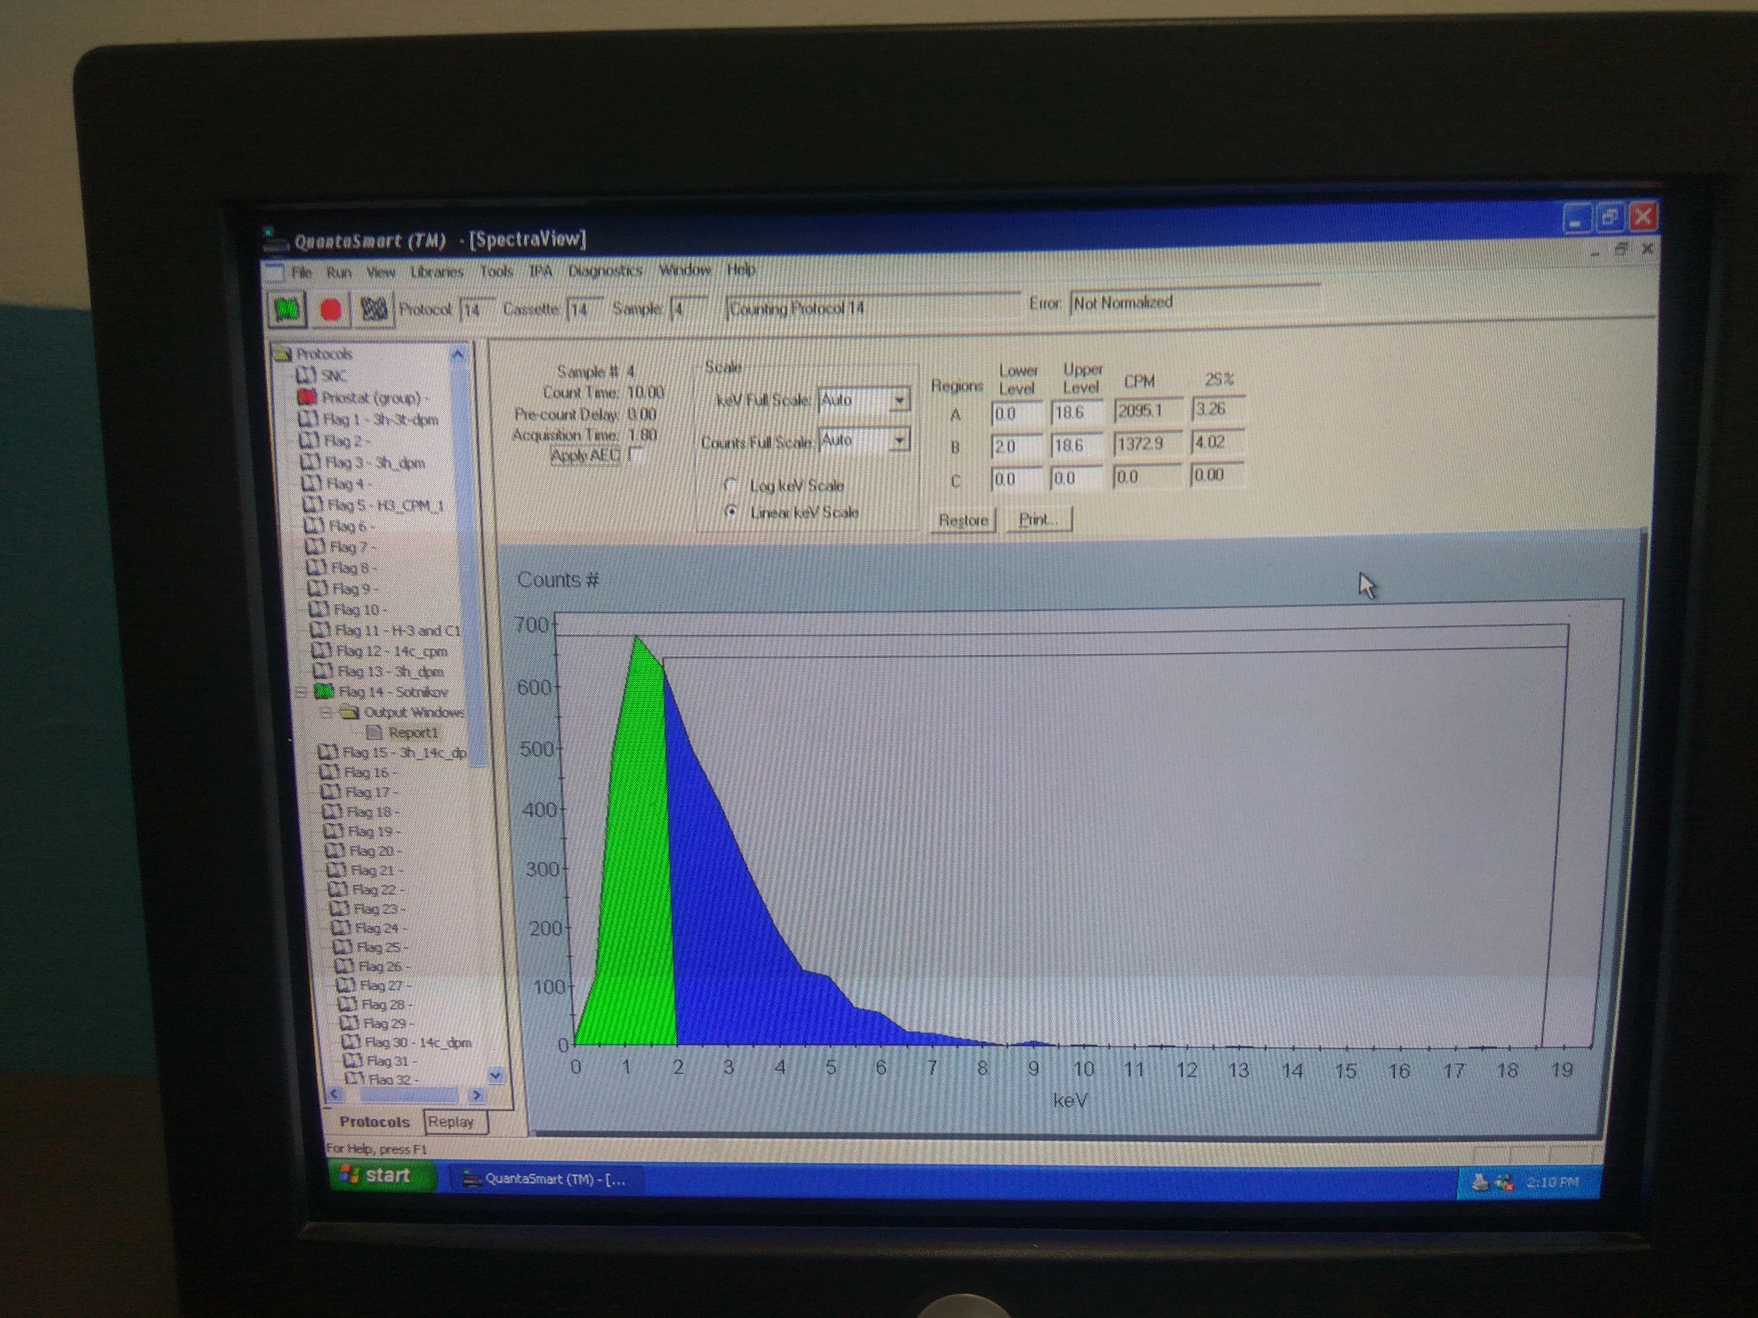Collapse the Flag 14 - Sotnikov tree node
Viewport: 1758px width, 1318px height.
click(x=301, y=692)
